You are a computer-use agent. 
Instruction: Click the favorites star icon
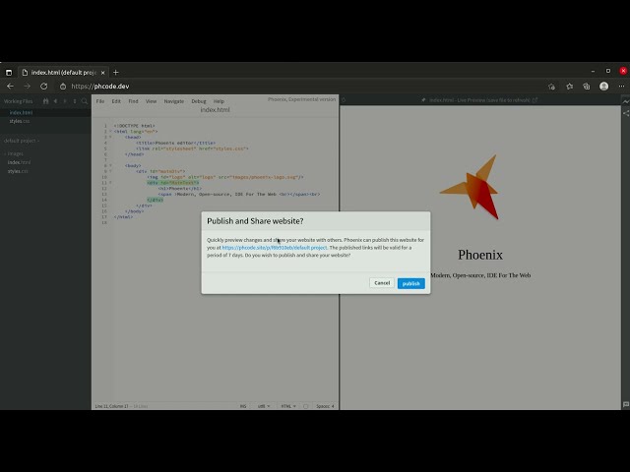(x=569, y=87)
